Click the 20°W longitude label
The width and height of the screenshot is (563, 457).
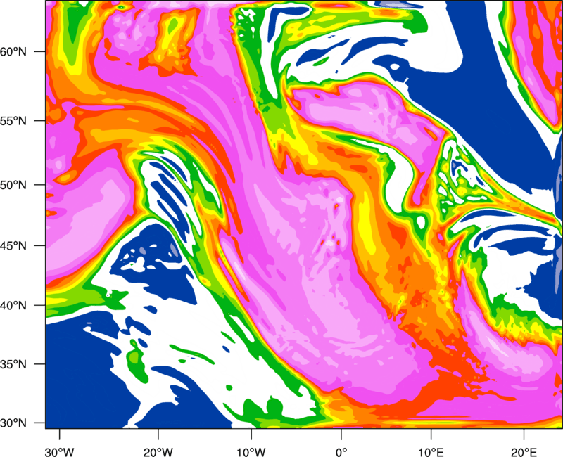[158, 452]
